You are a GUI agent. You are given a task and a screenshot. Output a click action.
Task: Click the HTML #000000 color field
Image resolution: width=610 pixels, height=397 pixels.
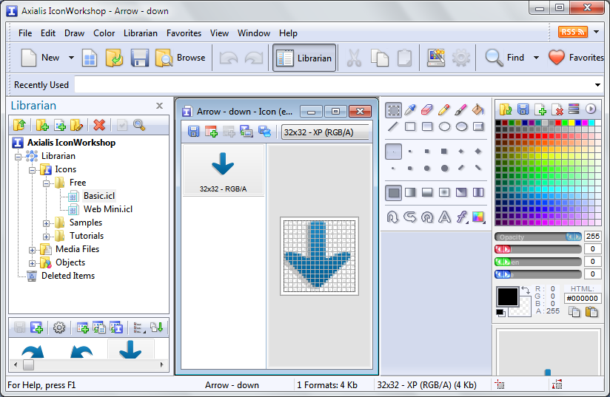pos(582,299)
